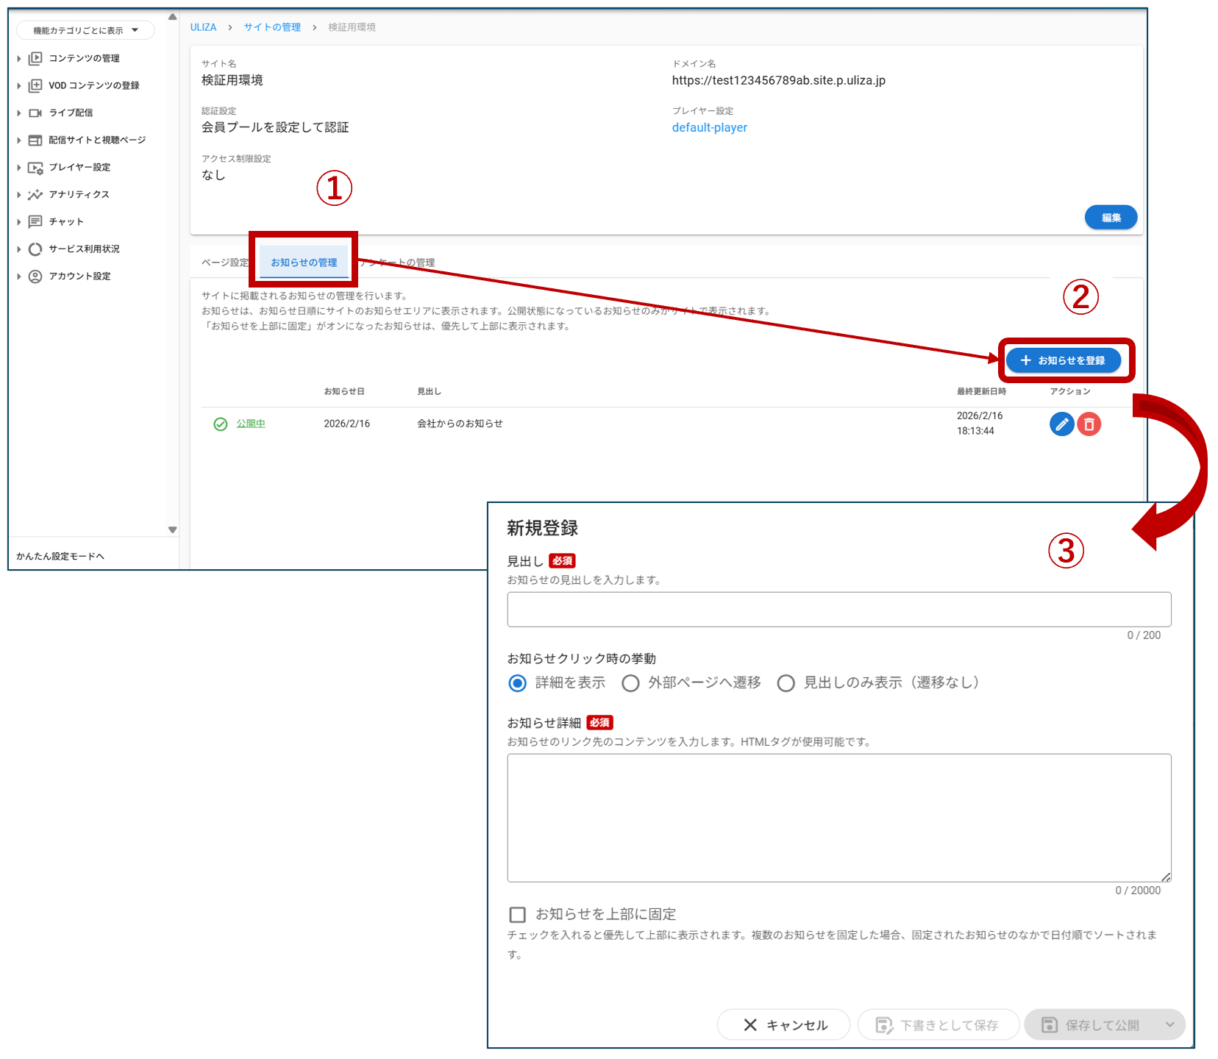The width and height of the screenshot is (1218, 1059).
Task: Check the お知らせを上部に固定 checkbox
Action: (518, 914)
